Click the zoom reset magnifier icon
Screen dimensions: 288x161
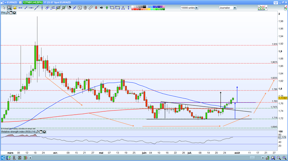[x=273, y=158]
